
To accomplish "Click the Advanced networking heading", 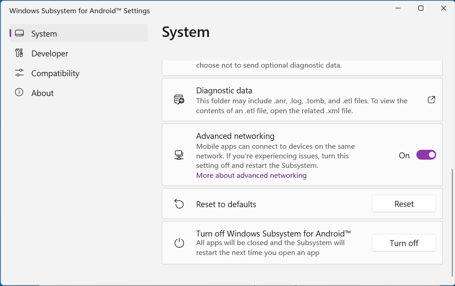I will click(x=235, y=136).
